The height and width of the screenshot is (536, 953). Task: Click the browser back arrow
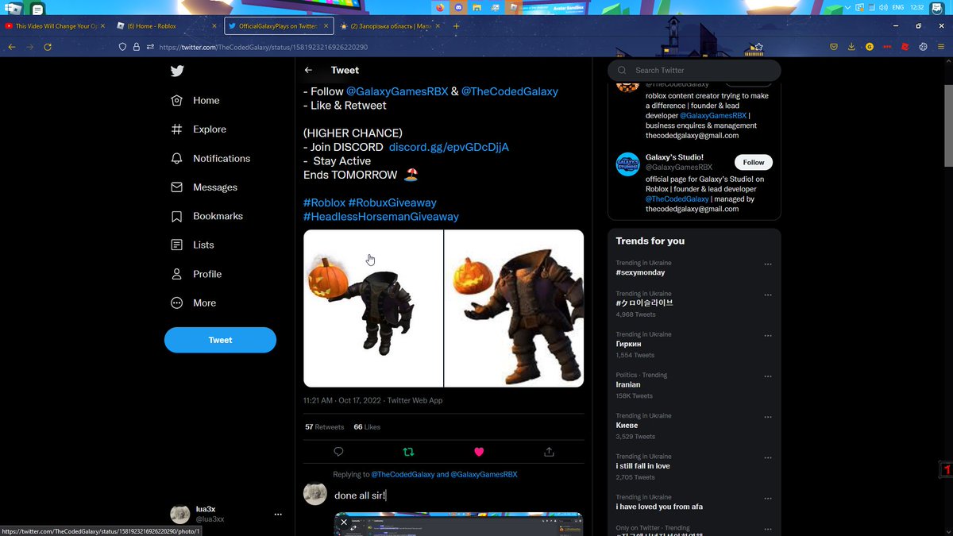point(11,47)
